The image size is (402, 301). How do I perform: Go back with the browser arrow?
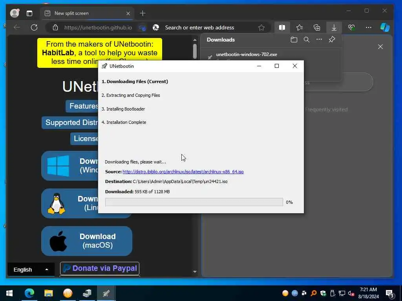[x=17, y=27]
